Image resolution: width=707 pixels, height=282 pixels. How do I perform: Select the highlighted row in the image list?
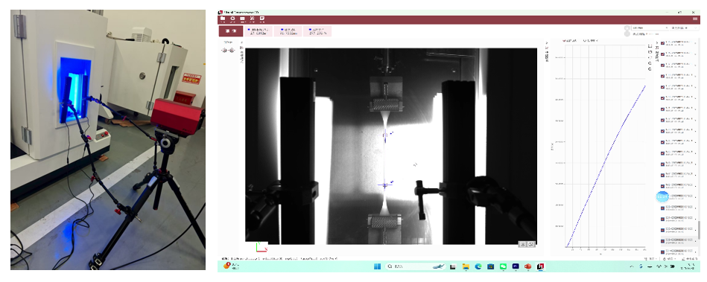click(x=679, y=240)
